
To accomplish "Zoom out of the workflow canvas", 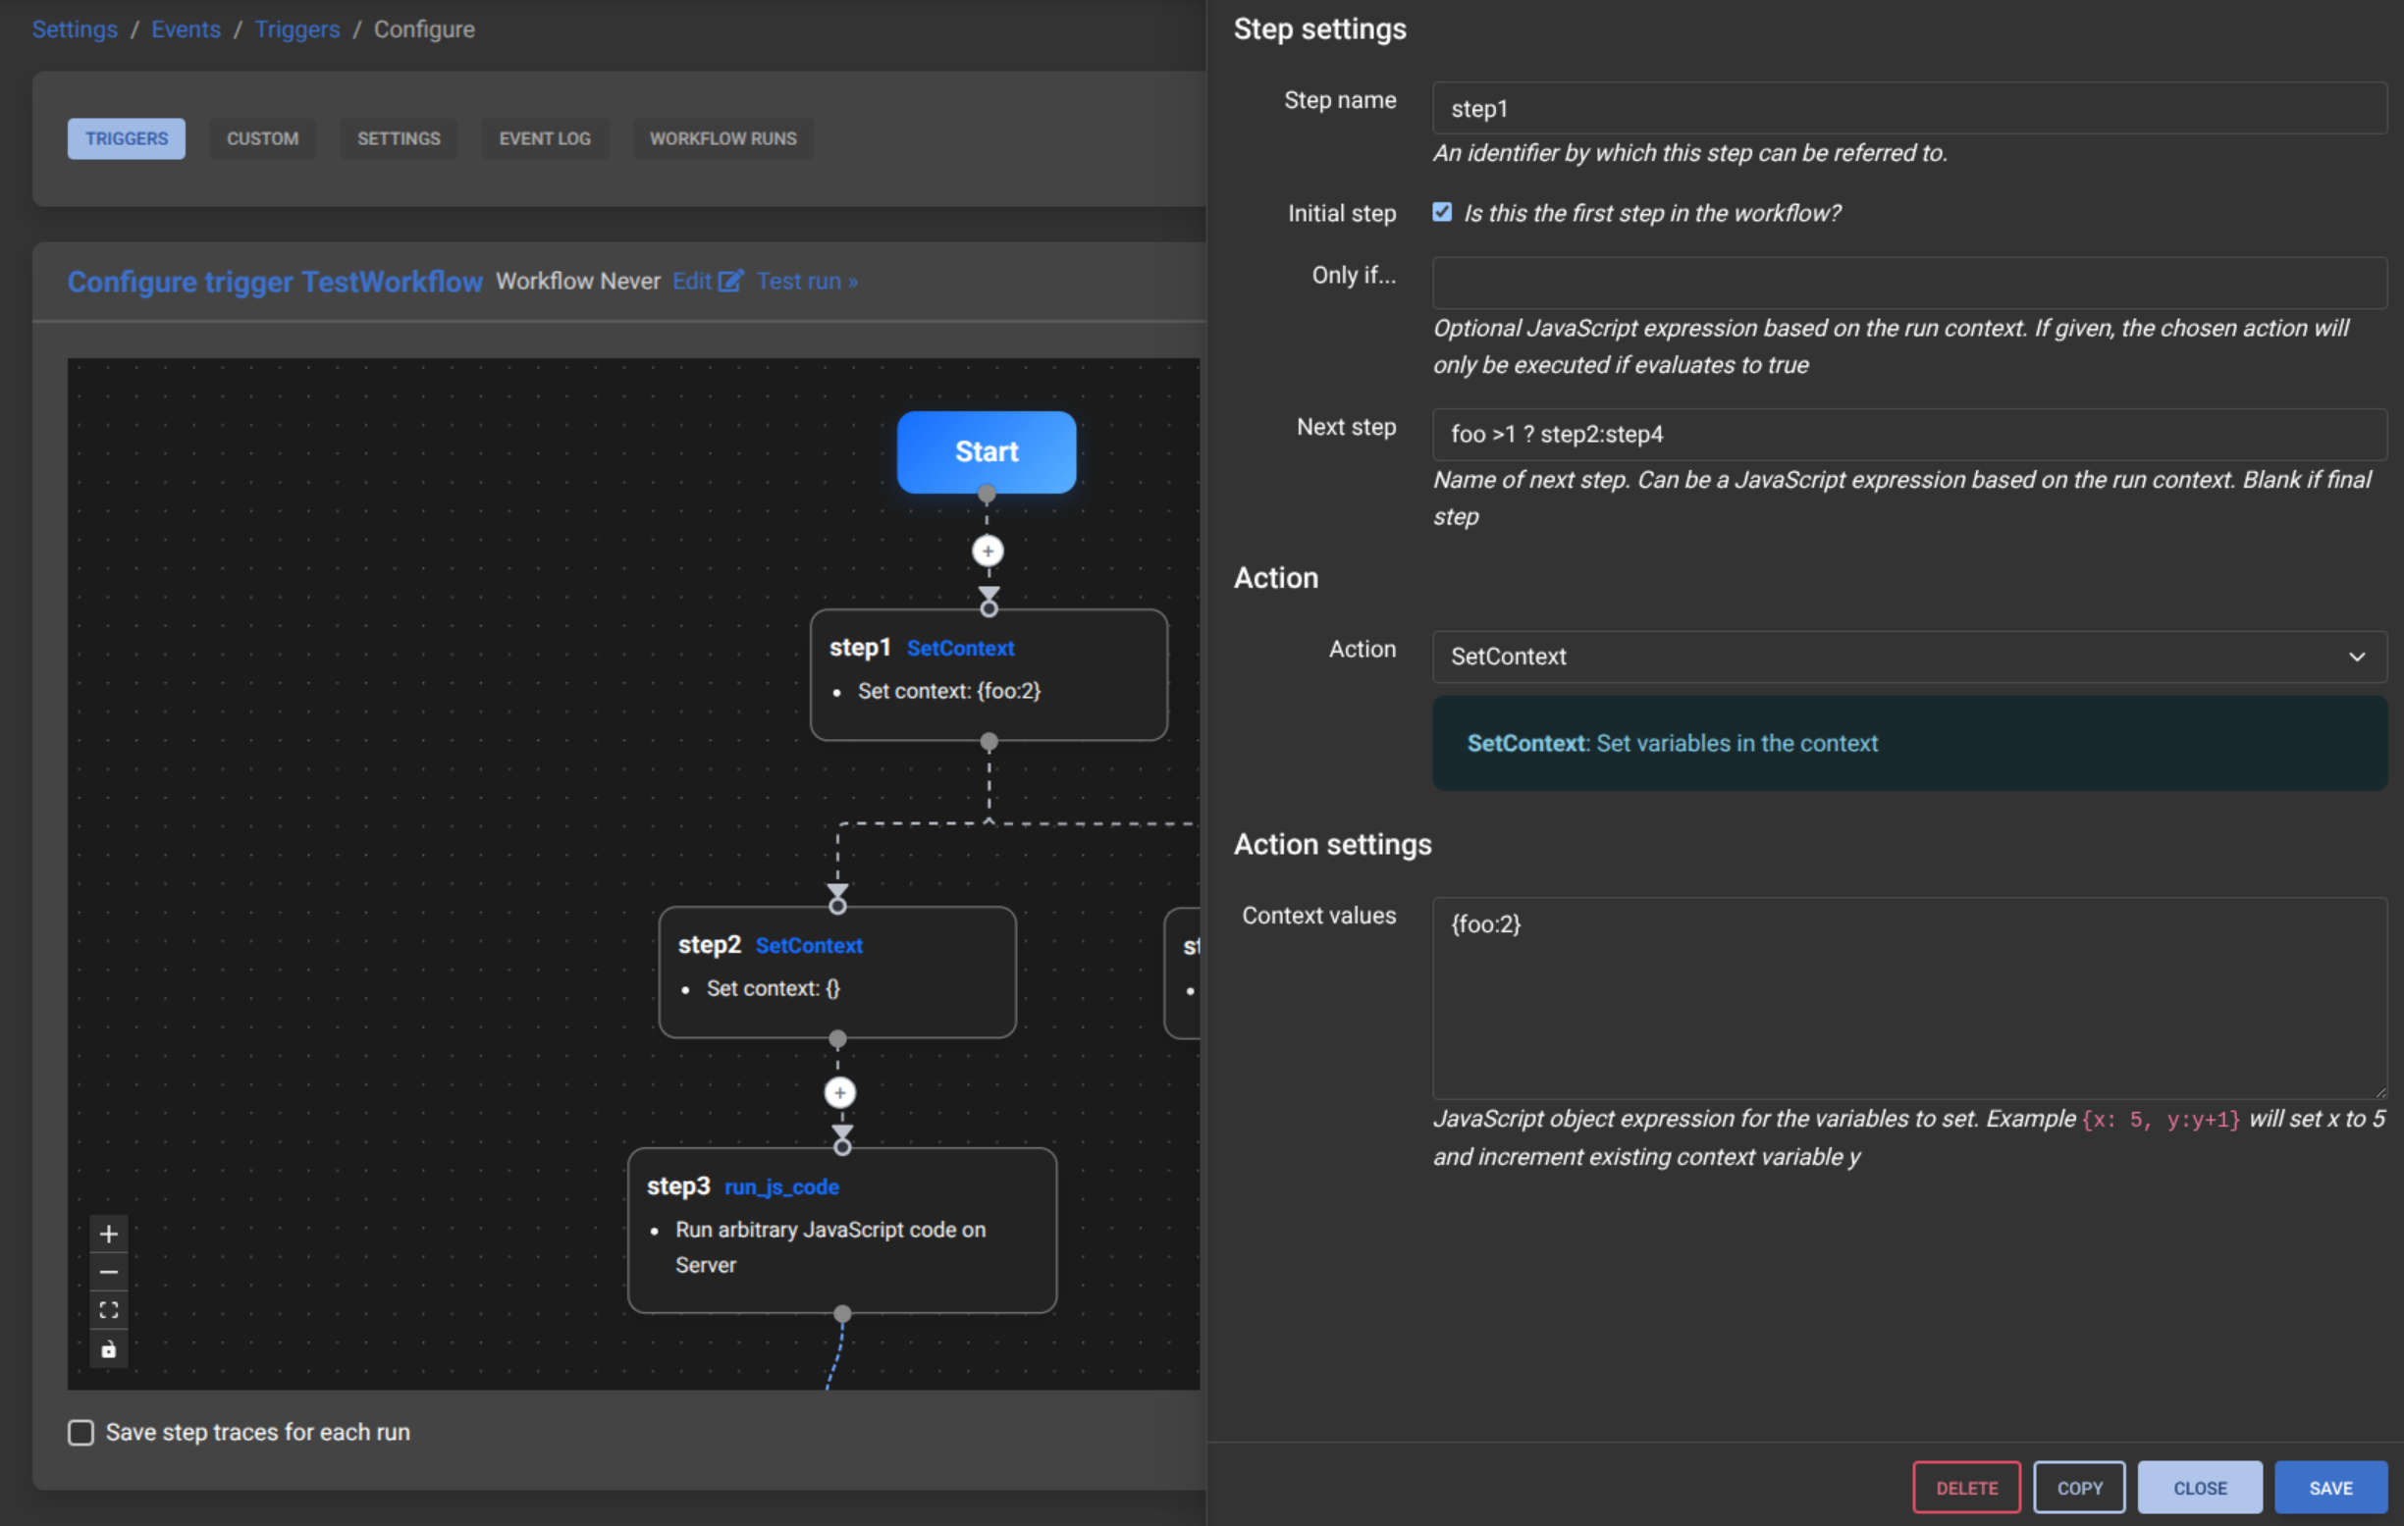I will [109, 1273].
